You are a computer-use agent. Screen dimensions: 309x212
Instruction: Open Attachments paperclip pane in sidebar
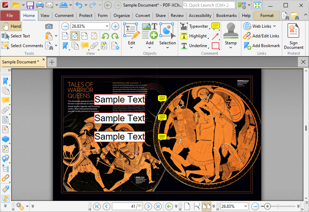coord(5,110)
